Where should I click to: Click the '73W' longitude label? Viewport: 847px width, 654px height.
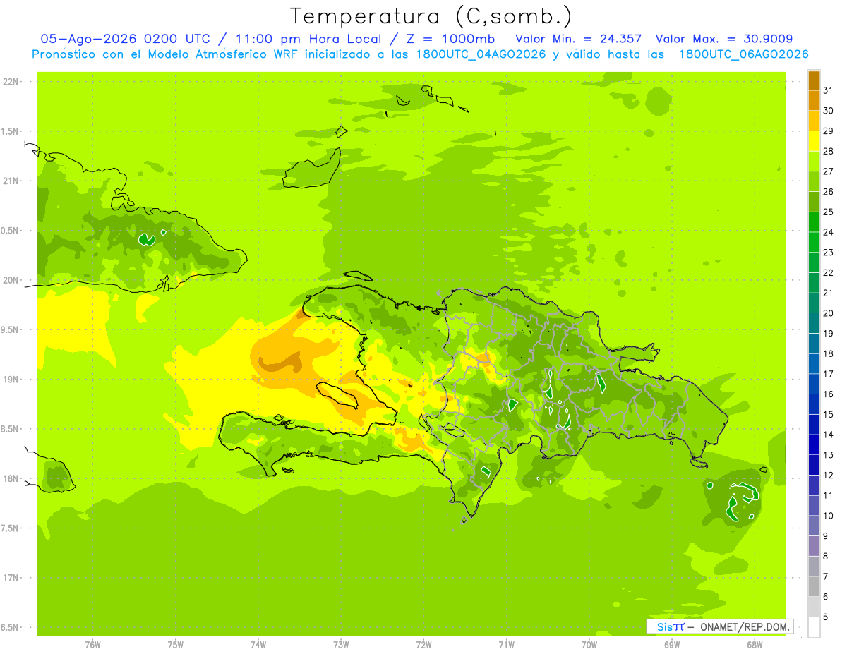click(341, 644)
